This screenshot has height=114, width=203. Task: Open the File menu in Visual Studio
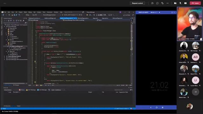tap(5, 12)
